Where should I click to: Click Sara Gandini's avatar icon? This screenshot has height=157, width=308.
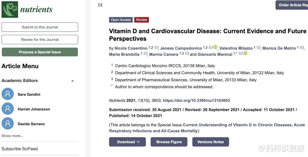(8, 94)
